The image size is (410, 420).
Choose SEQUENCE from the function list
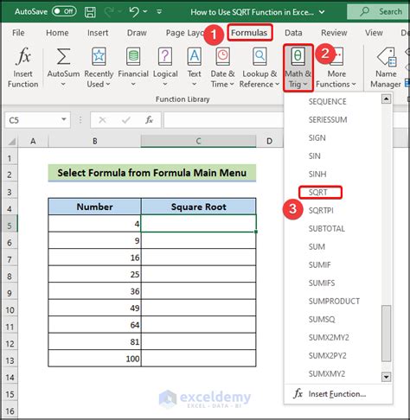click(x=327, y=102)
